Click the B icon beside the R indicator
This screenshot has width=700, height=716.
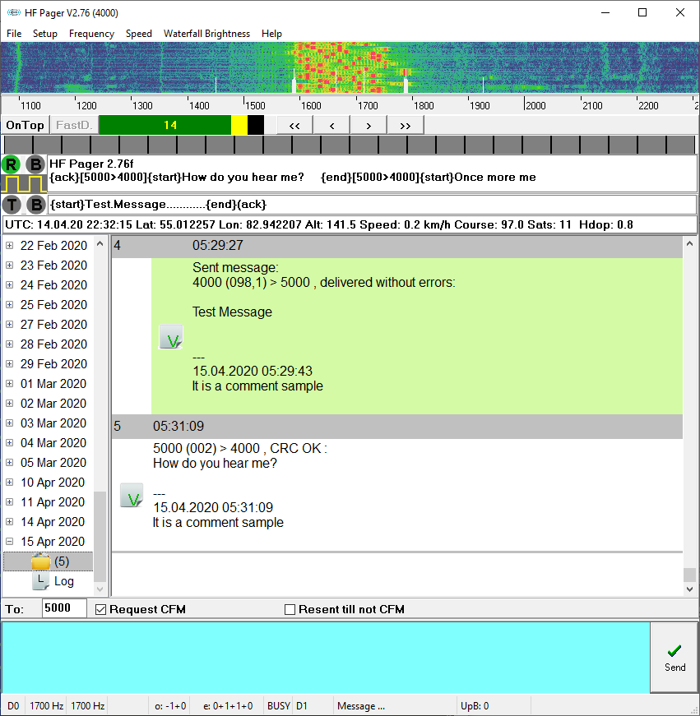coord(36,164)
